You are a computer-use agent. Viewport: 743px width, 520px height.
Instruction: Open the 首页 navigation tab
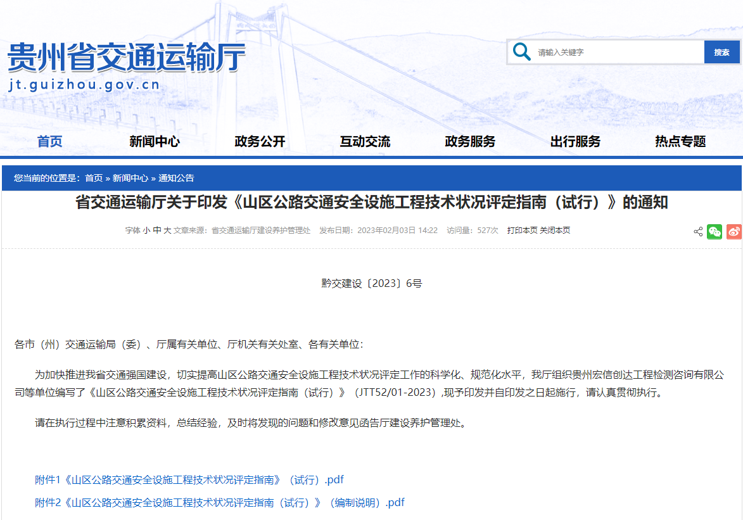50,142
